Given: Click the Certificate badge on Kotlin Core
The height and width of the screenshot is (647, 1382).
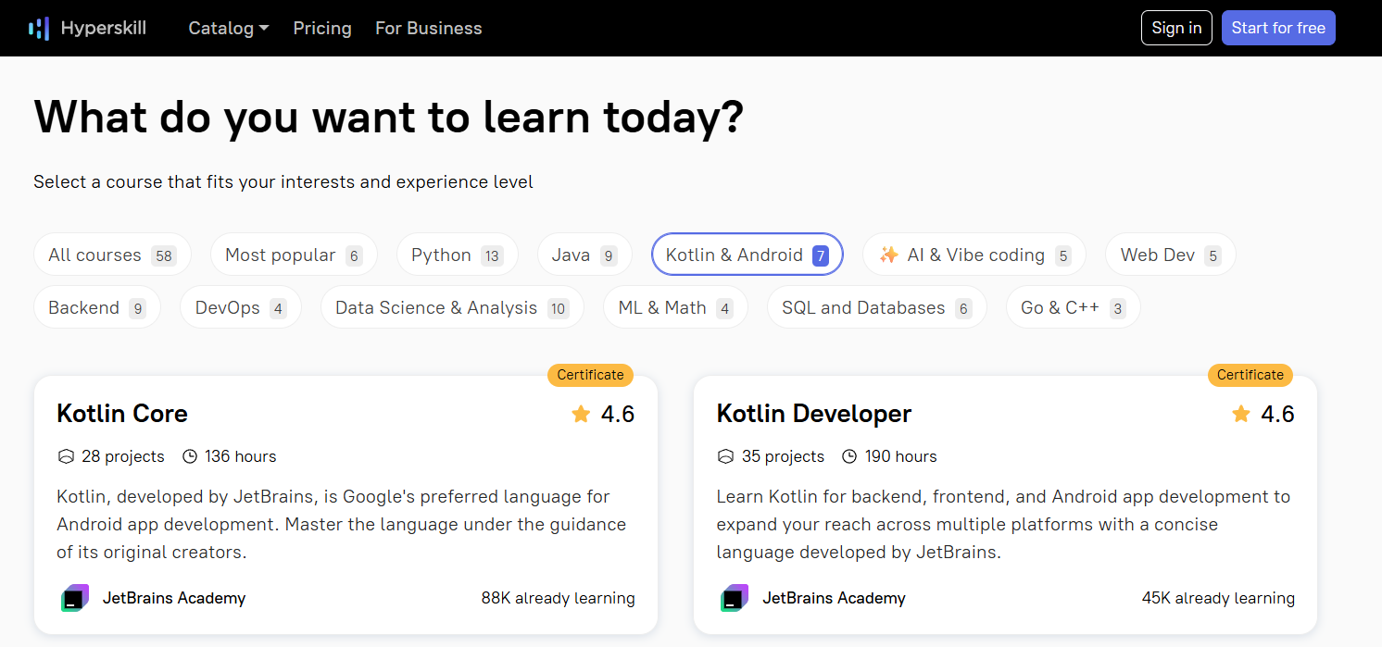Looking at the screenshot, I should click(591, 375).
